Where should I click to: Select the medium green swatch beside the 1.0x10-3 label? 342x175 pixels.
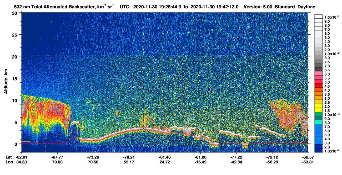pos(318,114)
